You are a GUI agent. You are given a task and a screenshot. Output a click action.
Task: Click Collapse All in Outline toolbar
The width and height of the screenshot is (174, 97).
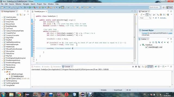153,42
